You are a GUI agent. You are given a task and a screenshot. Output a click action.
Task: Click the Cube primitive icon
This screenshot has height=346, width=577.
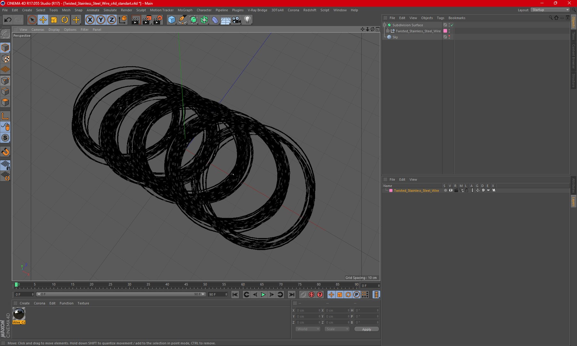point(171,20)
